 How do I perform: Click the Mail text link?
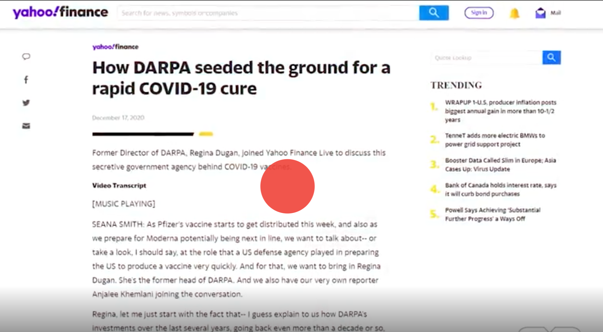tap(556, 13)
